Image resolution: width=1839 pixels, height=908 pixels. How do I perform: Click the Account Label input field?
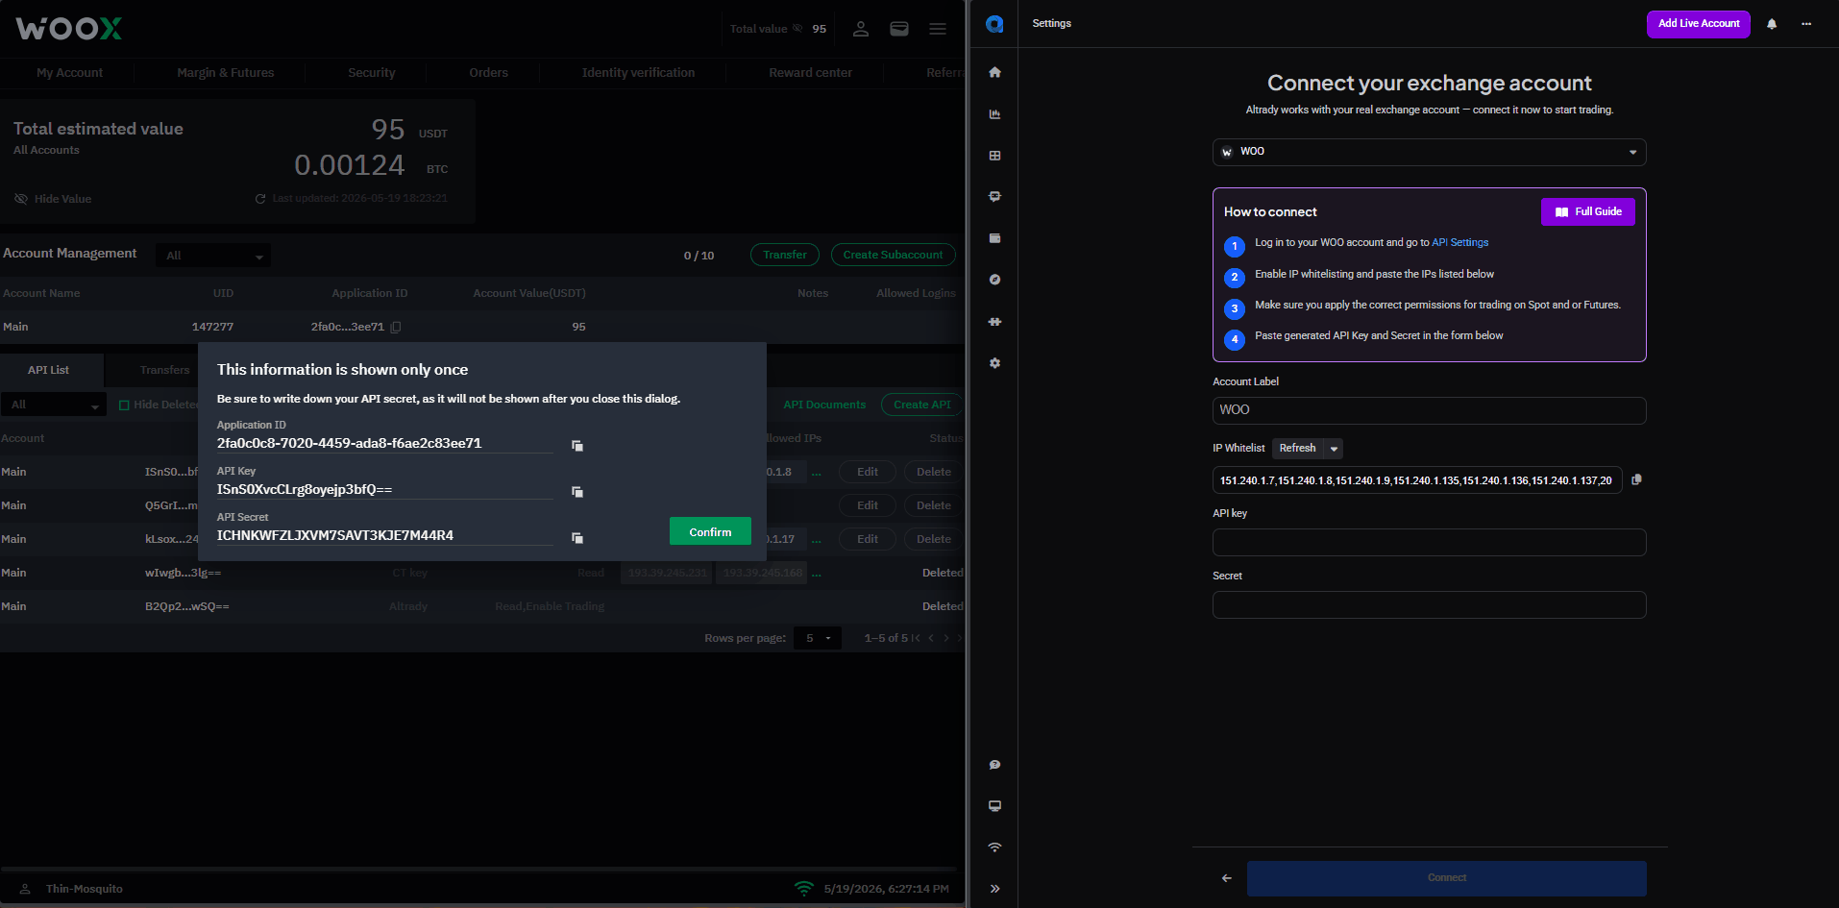(1429, 410)
